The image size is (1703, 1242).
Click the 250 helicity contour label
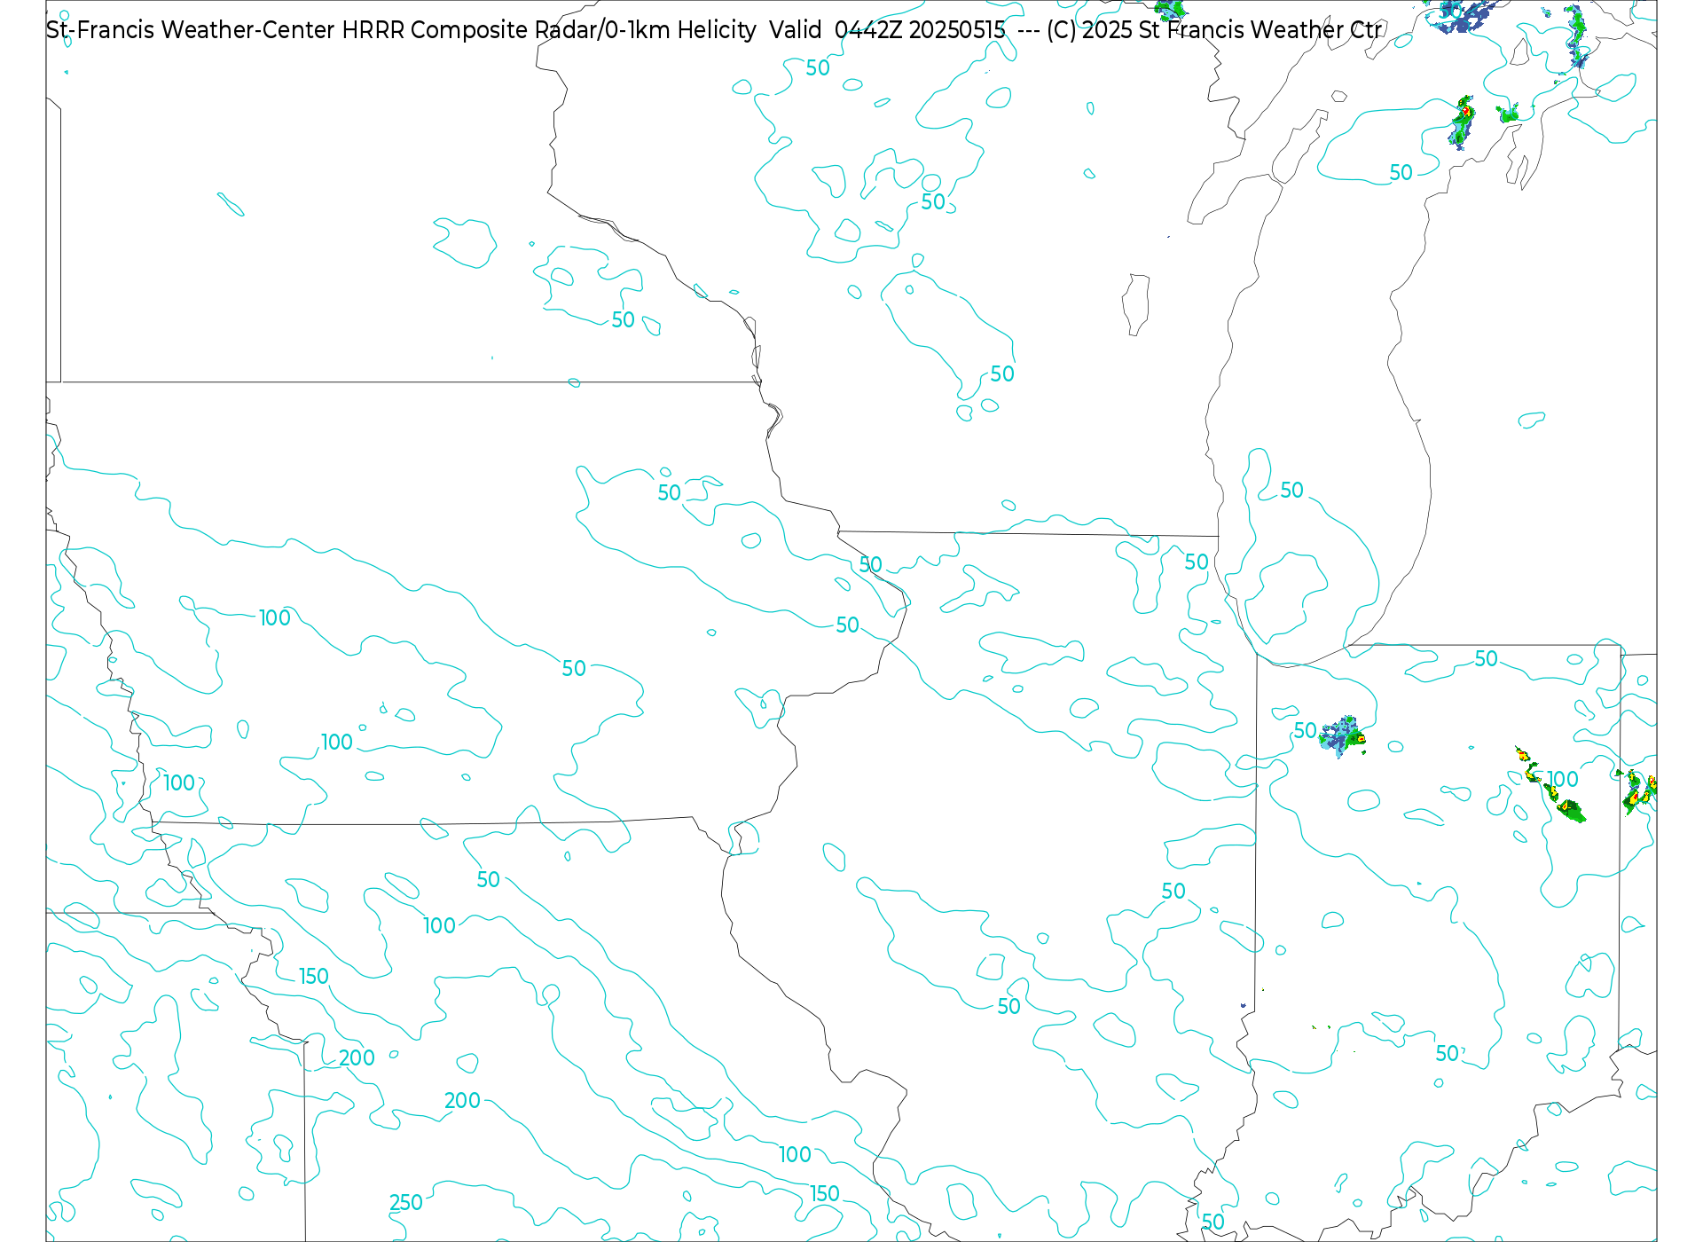tap(406, 1203)
